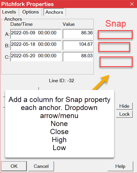Click anchor A Date/Time field
The height and width of the screenshot is (173, 137).
coord(36,34)
